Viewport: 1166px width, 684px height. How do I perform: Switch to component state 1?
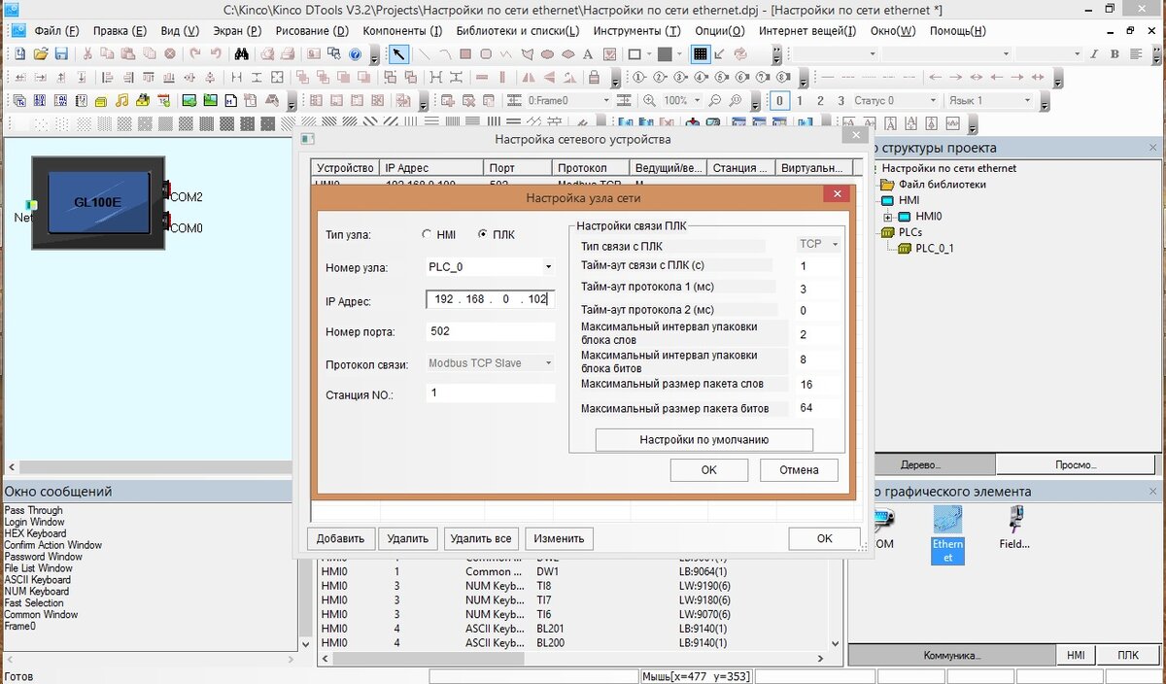click(800, 100)
